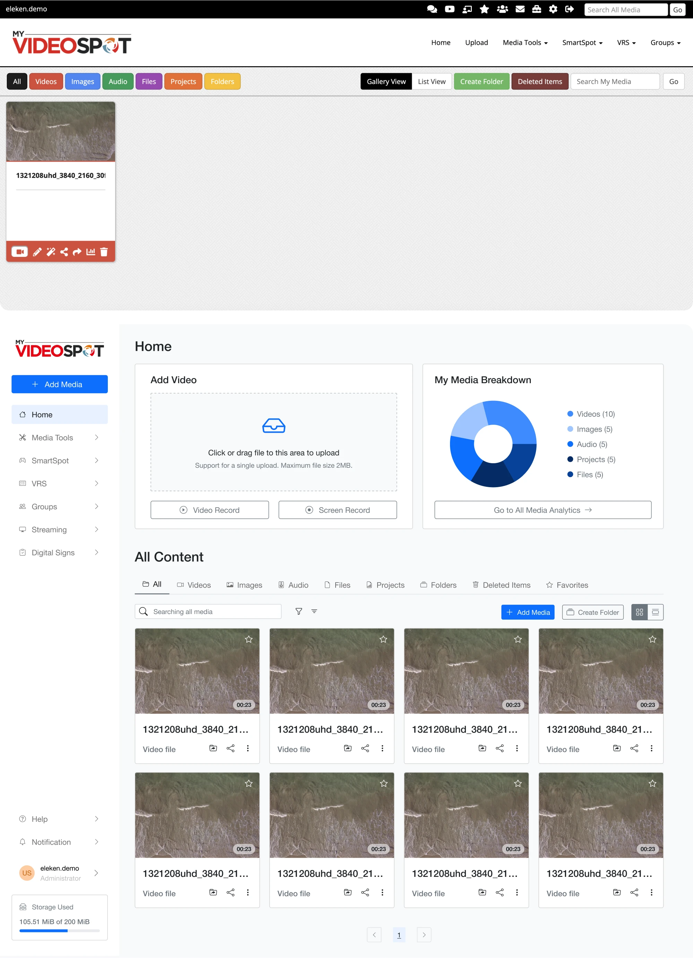Screen dimensions: 693x958
Task: Expand the Groups section in the sidebar
Action: point(60,507)
